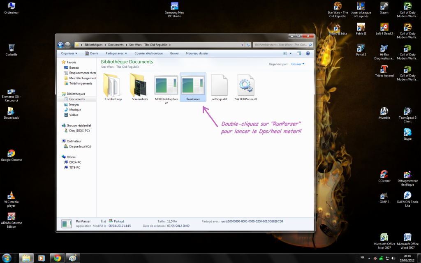Open CCleaner desktop shortcut
The width and height of the screenshot is (421, 263).
tap(384, 176)
